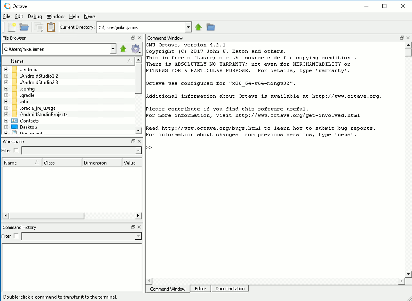Viewport: 412px width, 301px height.
Task: Sort File Browser by Name column
Action: 68,61
